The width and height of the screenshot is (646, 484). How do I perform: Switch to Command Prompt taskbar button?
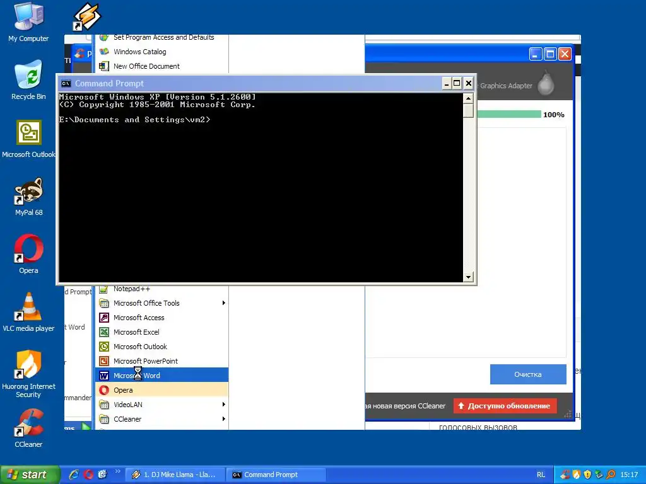tap(276, 475)
